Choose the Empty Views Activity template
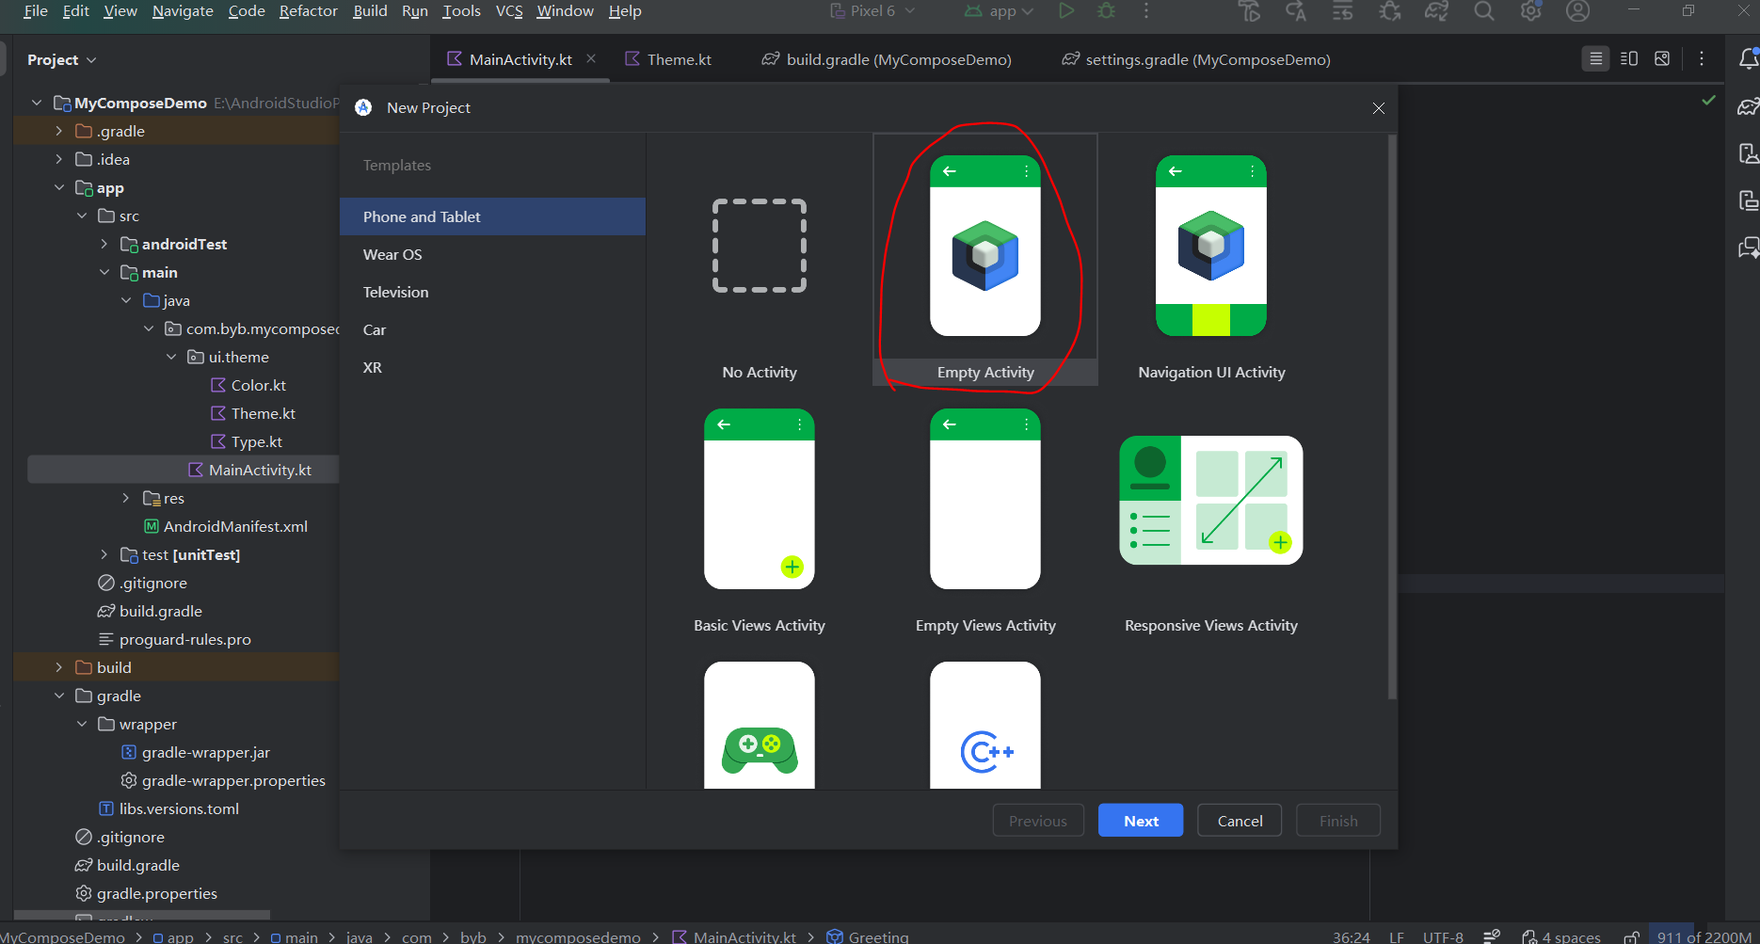This screenshot has width=1760, height=944. point(985,513)
